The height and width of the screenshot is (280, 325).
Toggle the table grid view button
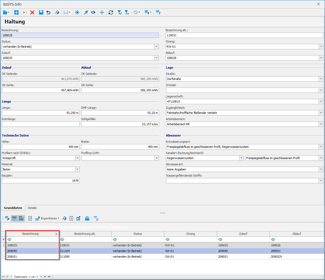click(x=14, y=218)
